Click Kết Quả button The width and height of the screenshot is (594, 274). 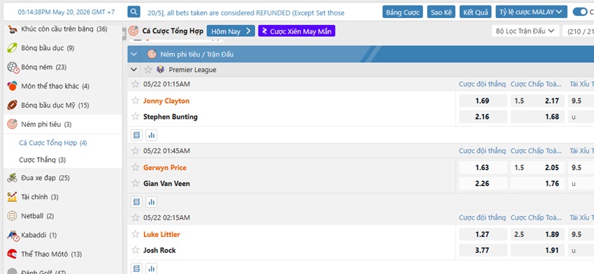[x=475, y=12]
